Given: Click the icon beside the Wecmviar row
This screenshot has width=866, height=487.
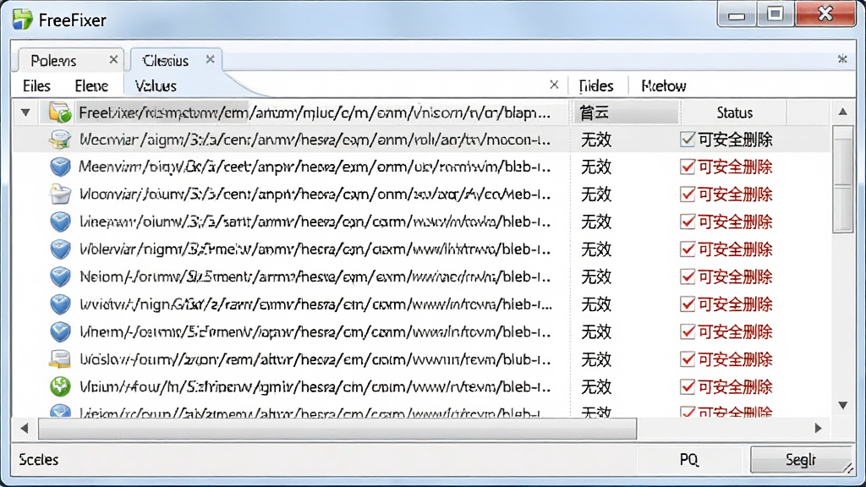Looking at the screenshot, I should click(60, 140).
